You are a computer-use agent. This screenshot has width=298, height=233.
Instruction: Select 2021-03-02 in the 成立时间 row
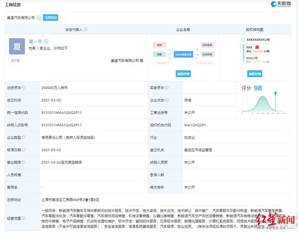(x=51, y=100)
